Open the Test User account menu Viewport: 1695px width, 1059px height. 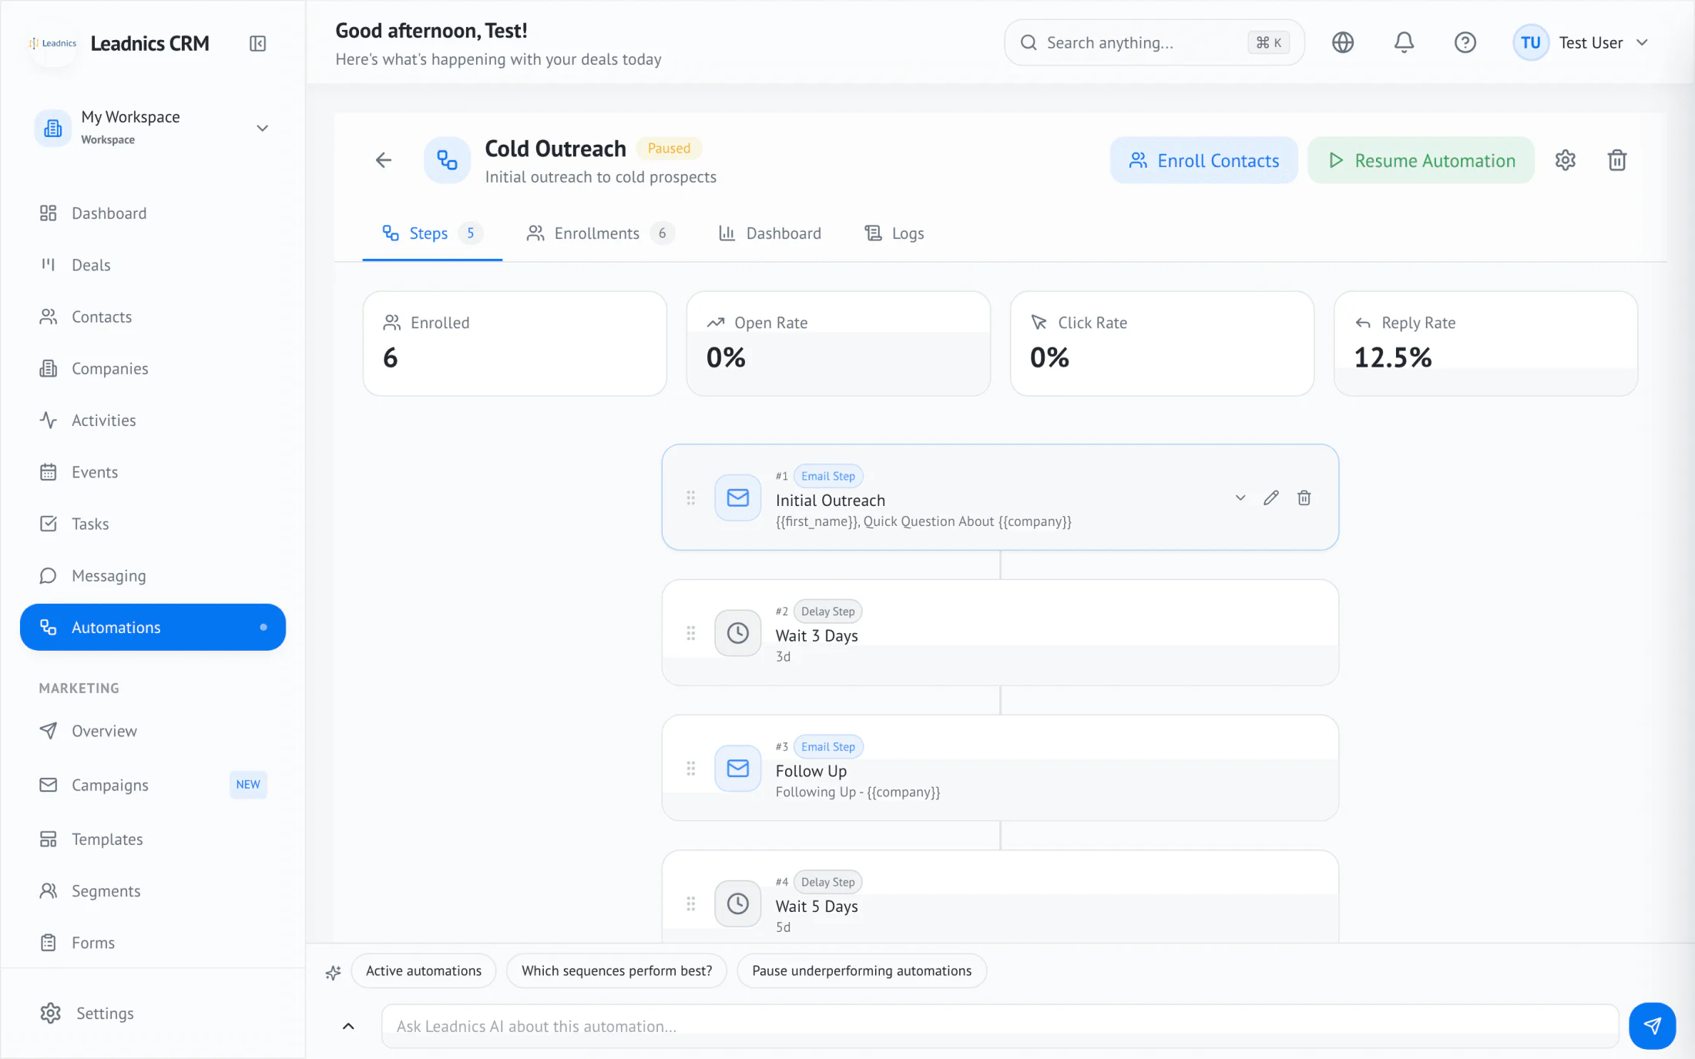pyautogui.click(x=1581, y=42)
